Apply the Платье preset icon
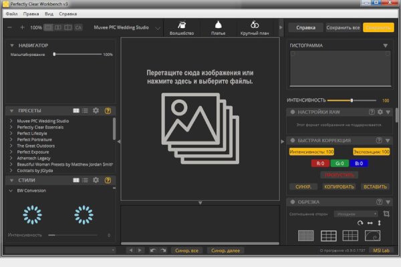The image size is (401, 267). pos(218,28)
